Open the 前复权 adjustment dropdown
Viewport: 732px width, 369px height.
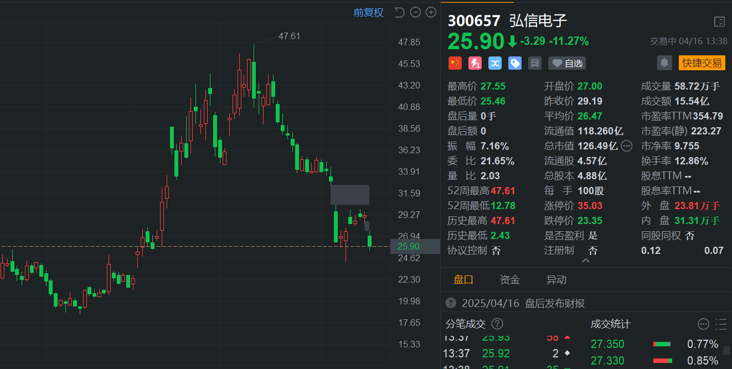point(369,13)
